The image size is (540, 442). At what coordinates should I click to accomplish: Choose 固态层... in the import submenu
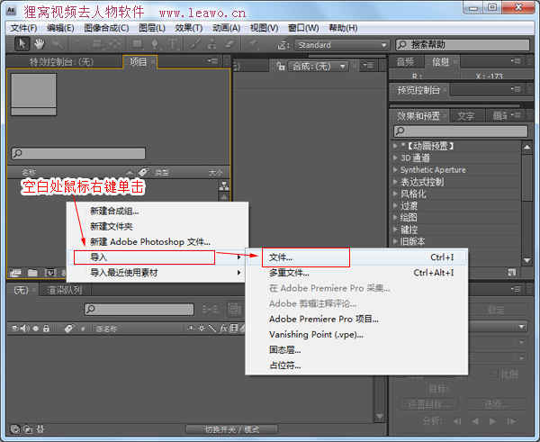pos(356,350)
